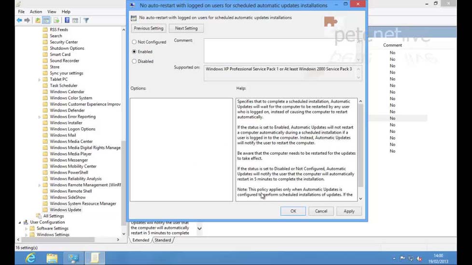Select Task Scheduler in the tree

pyautogui.click(x=64, y=86)
